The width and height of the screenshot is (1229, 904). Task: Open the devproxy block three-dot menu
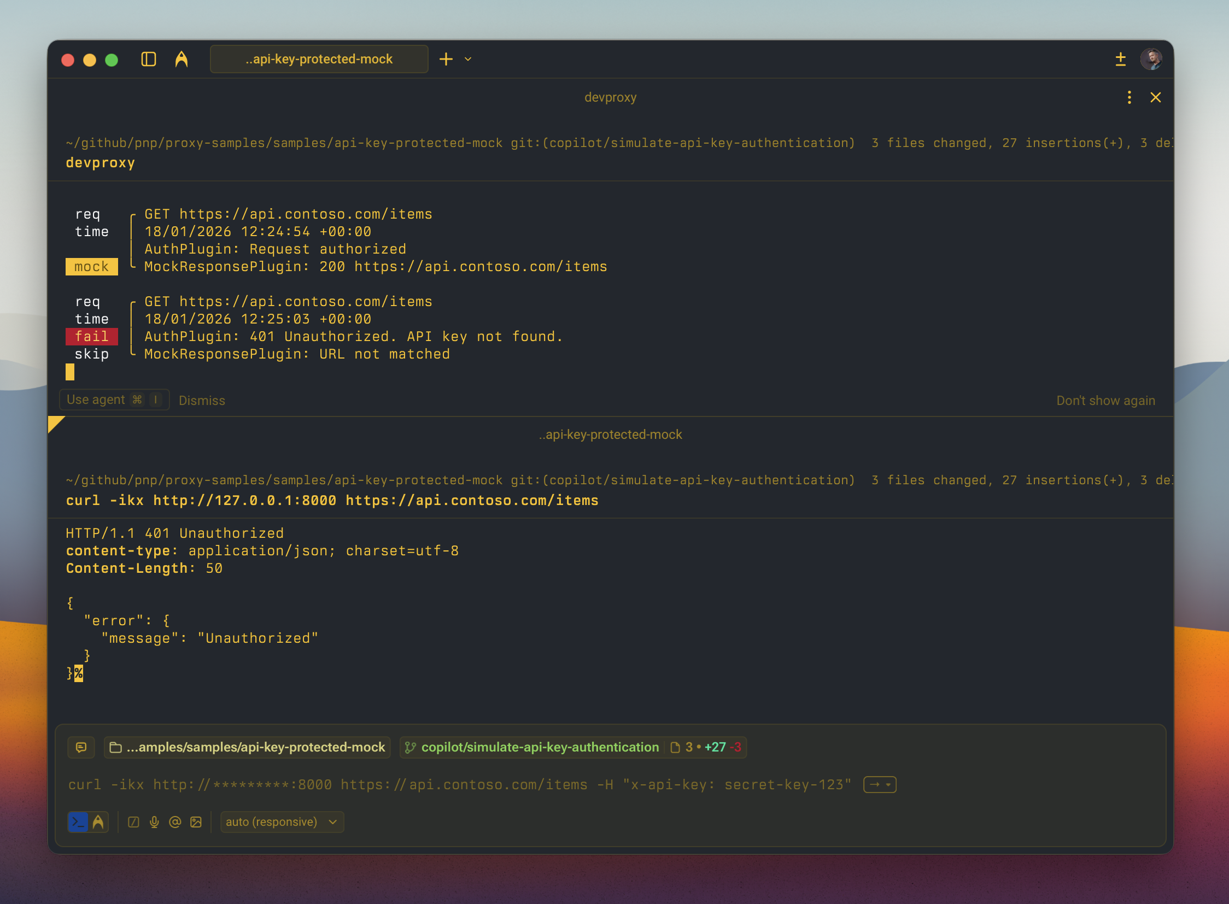[x=1129, y=97]
